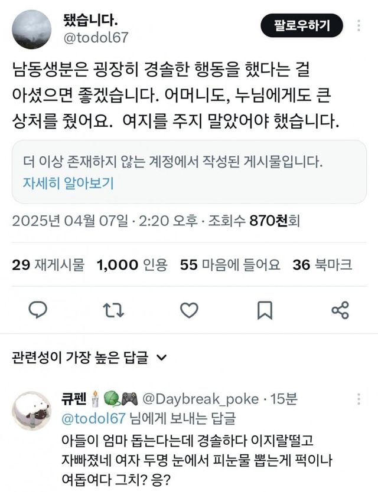View the 29 재게시물 reposts list
The width and height of the screenshot is (378, 492).
(48, 265)
